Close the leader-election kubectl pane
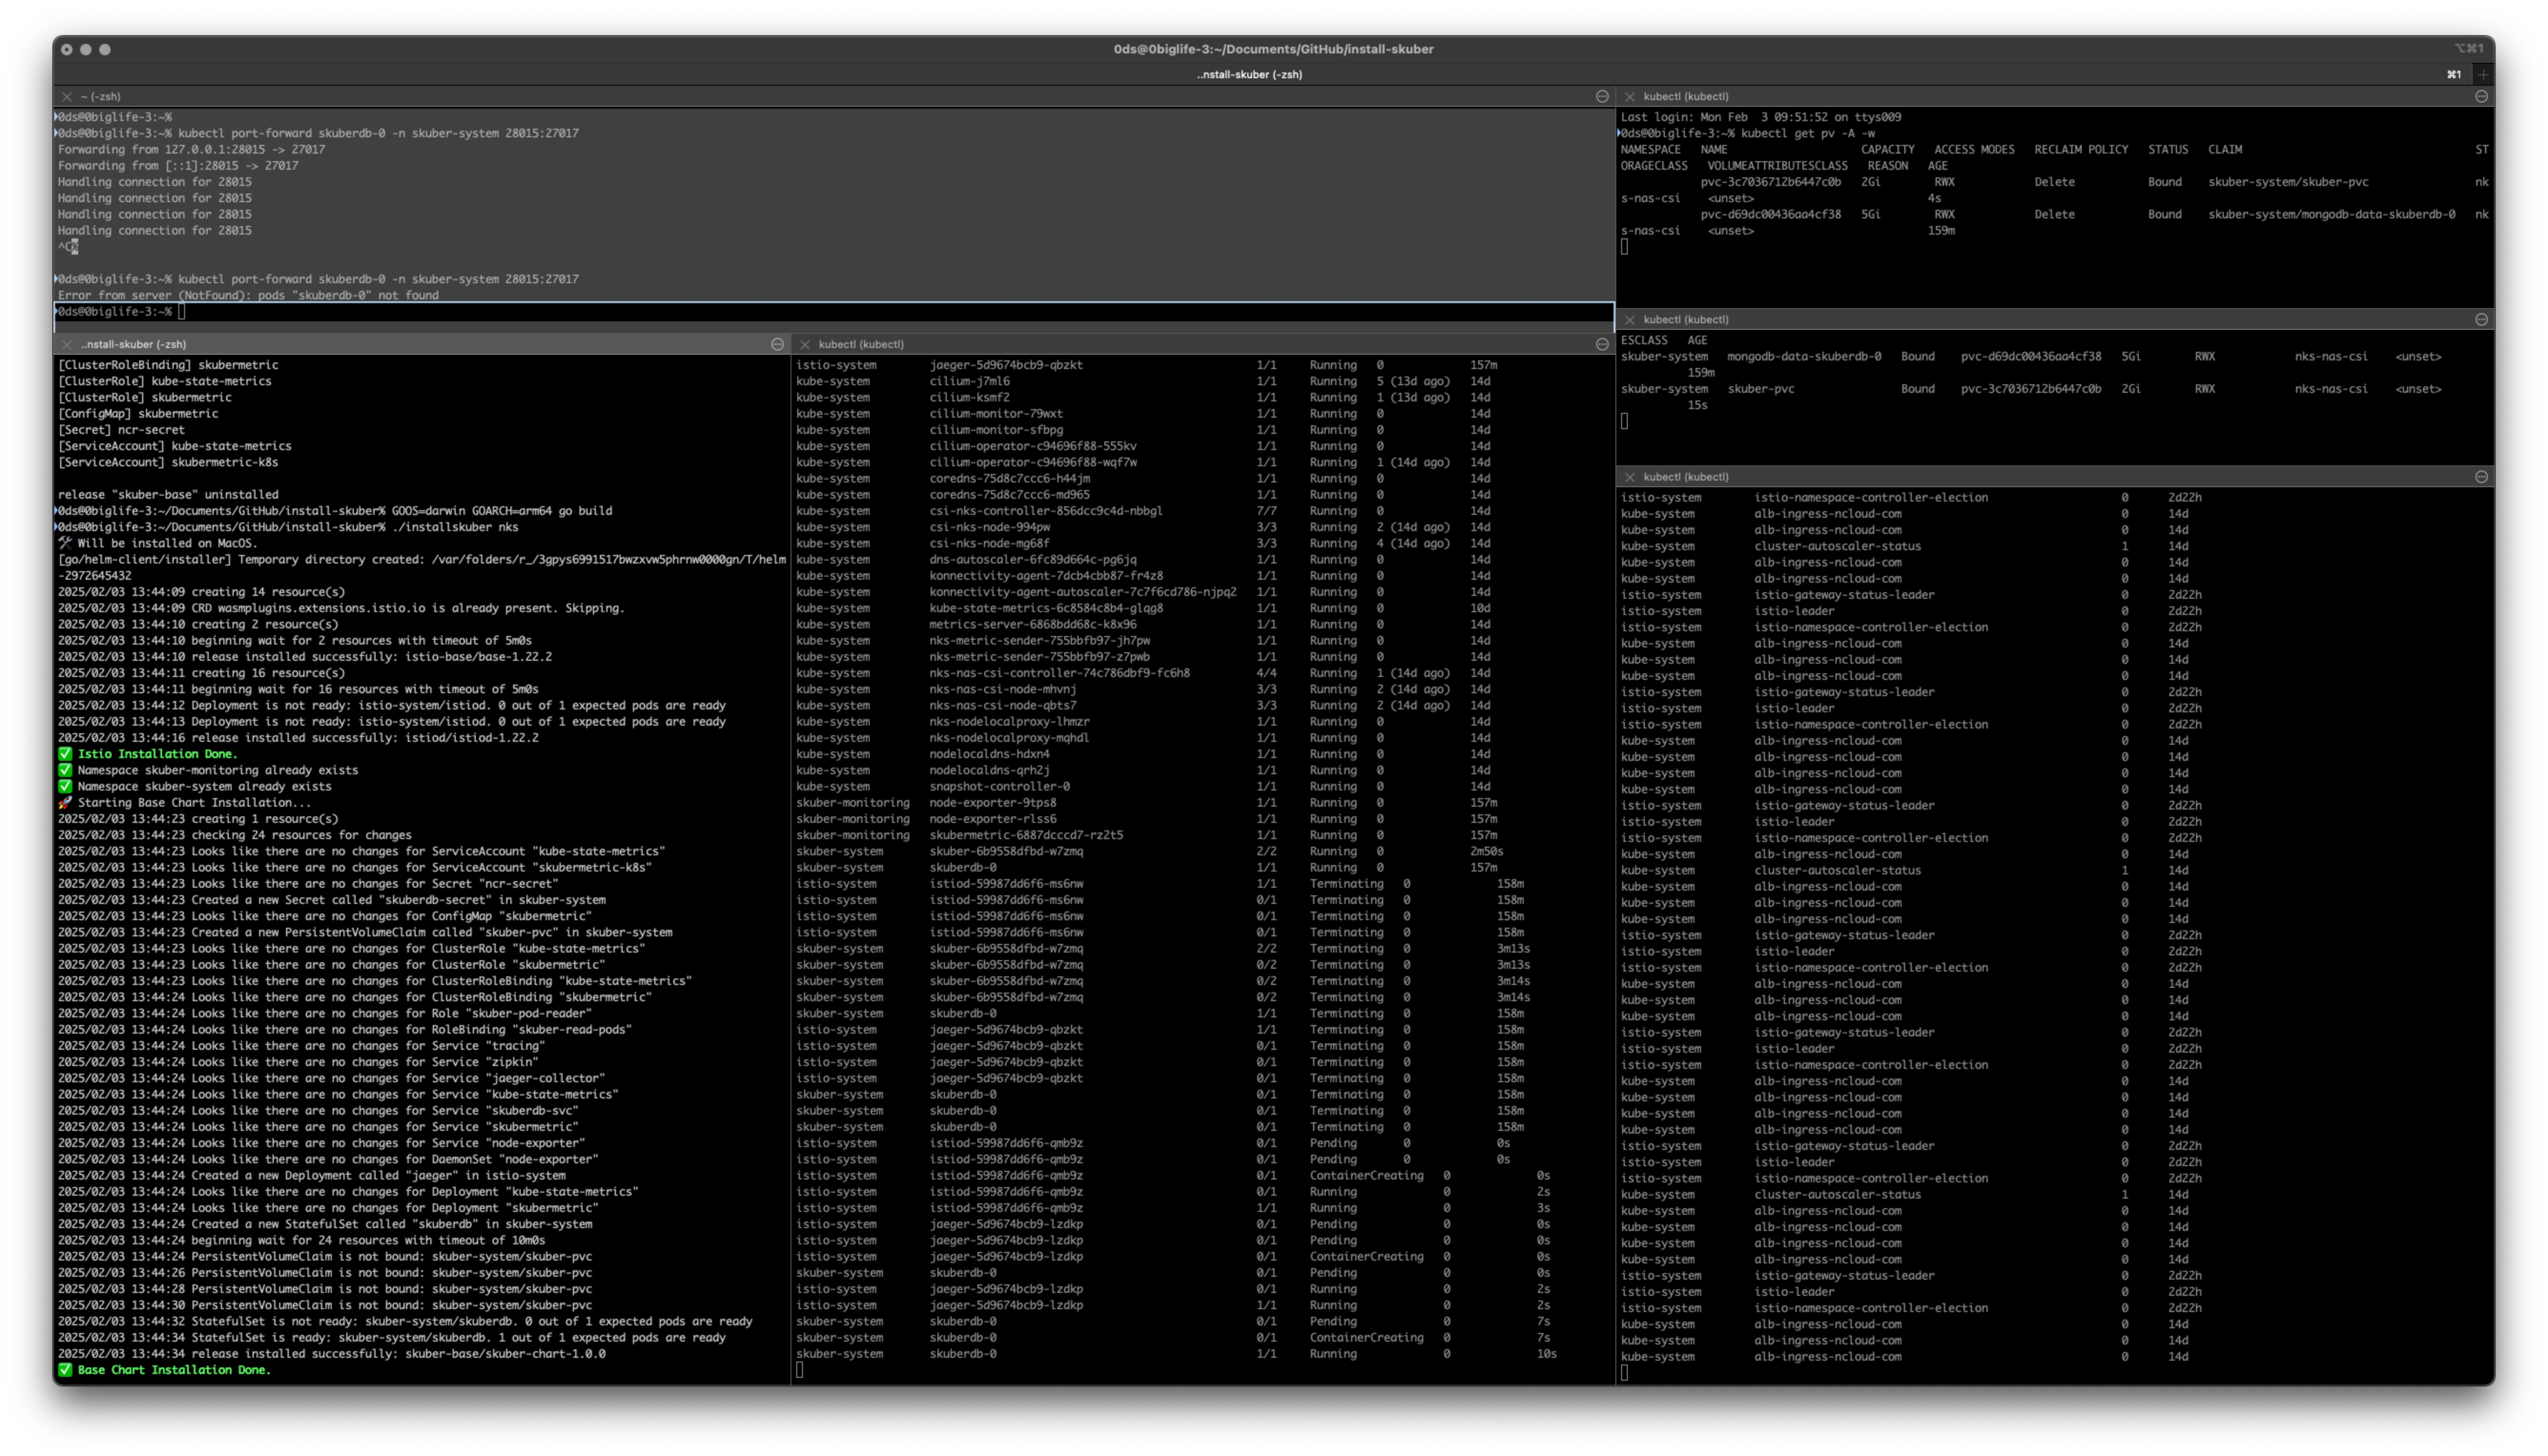 point(1629,477)
